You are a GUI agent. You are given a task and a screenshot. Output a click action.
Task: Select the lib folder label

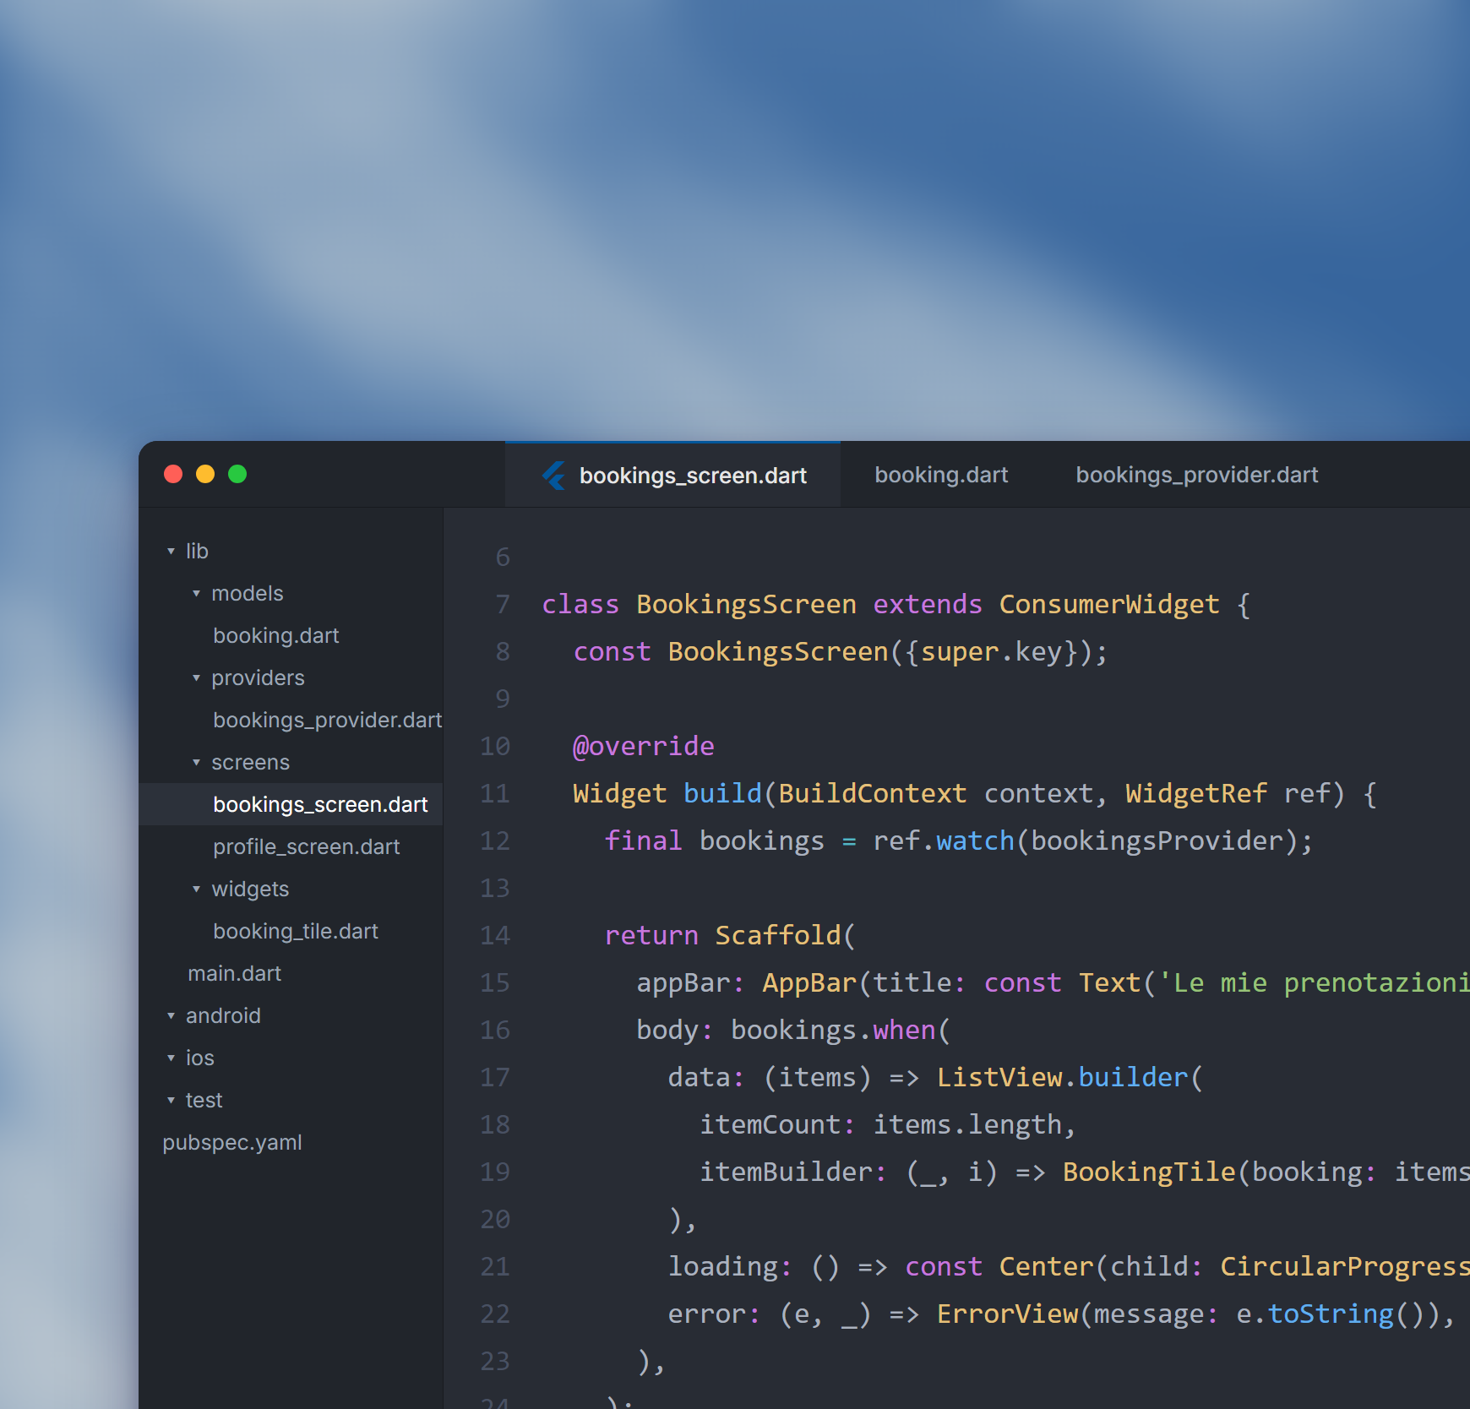[197, 551]
